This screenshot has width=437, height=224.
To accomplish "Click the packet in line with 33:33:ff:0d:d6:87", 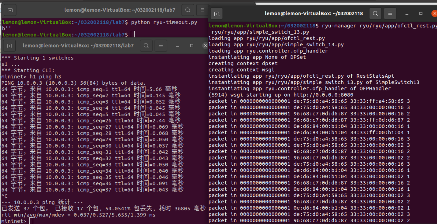I will [309, 120].
